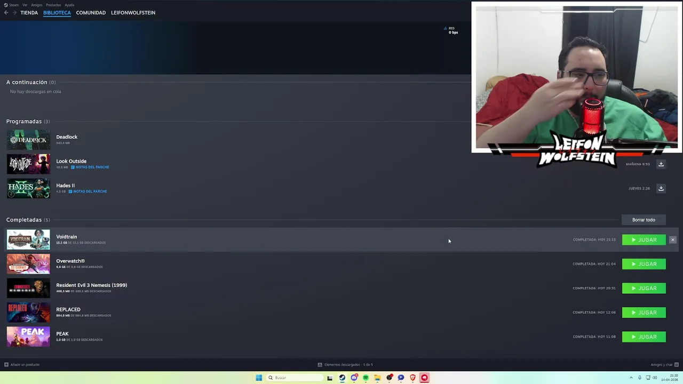The width and height of the screenshot is (683, 384).
Task: Show hidden system tray icons
Action: point(631,378)
